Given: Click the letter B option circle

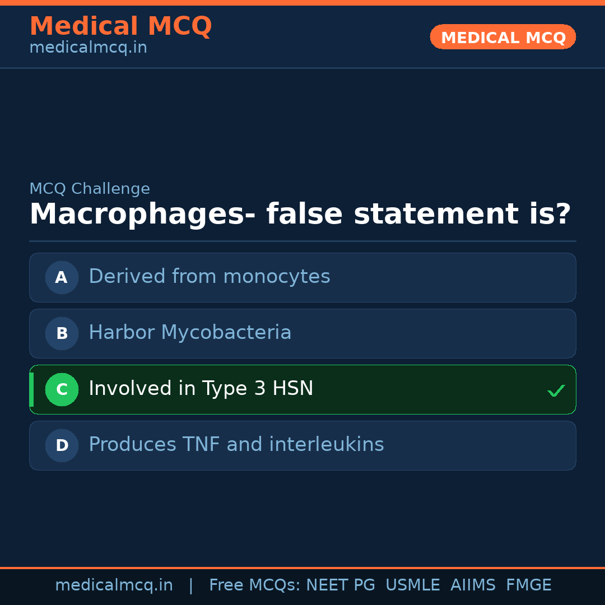Looking at the screenshot, I should 62,333.
